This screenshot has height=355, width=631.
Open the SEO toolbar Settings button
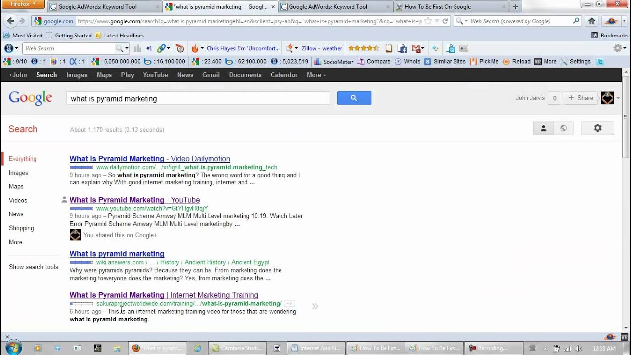575,62
